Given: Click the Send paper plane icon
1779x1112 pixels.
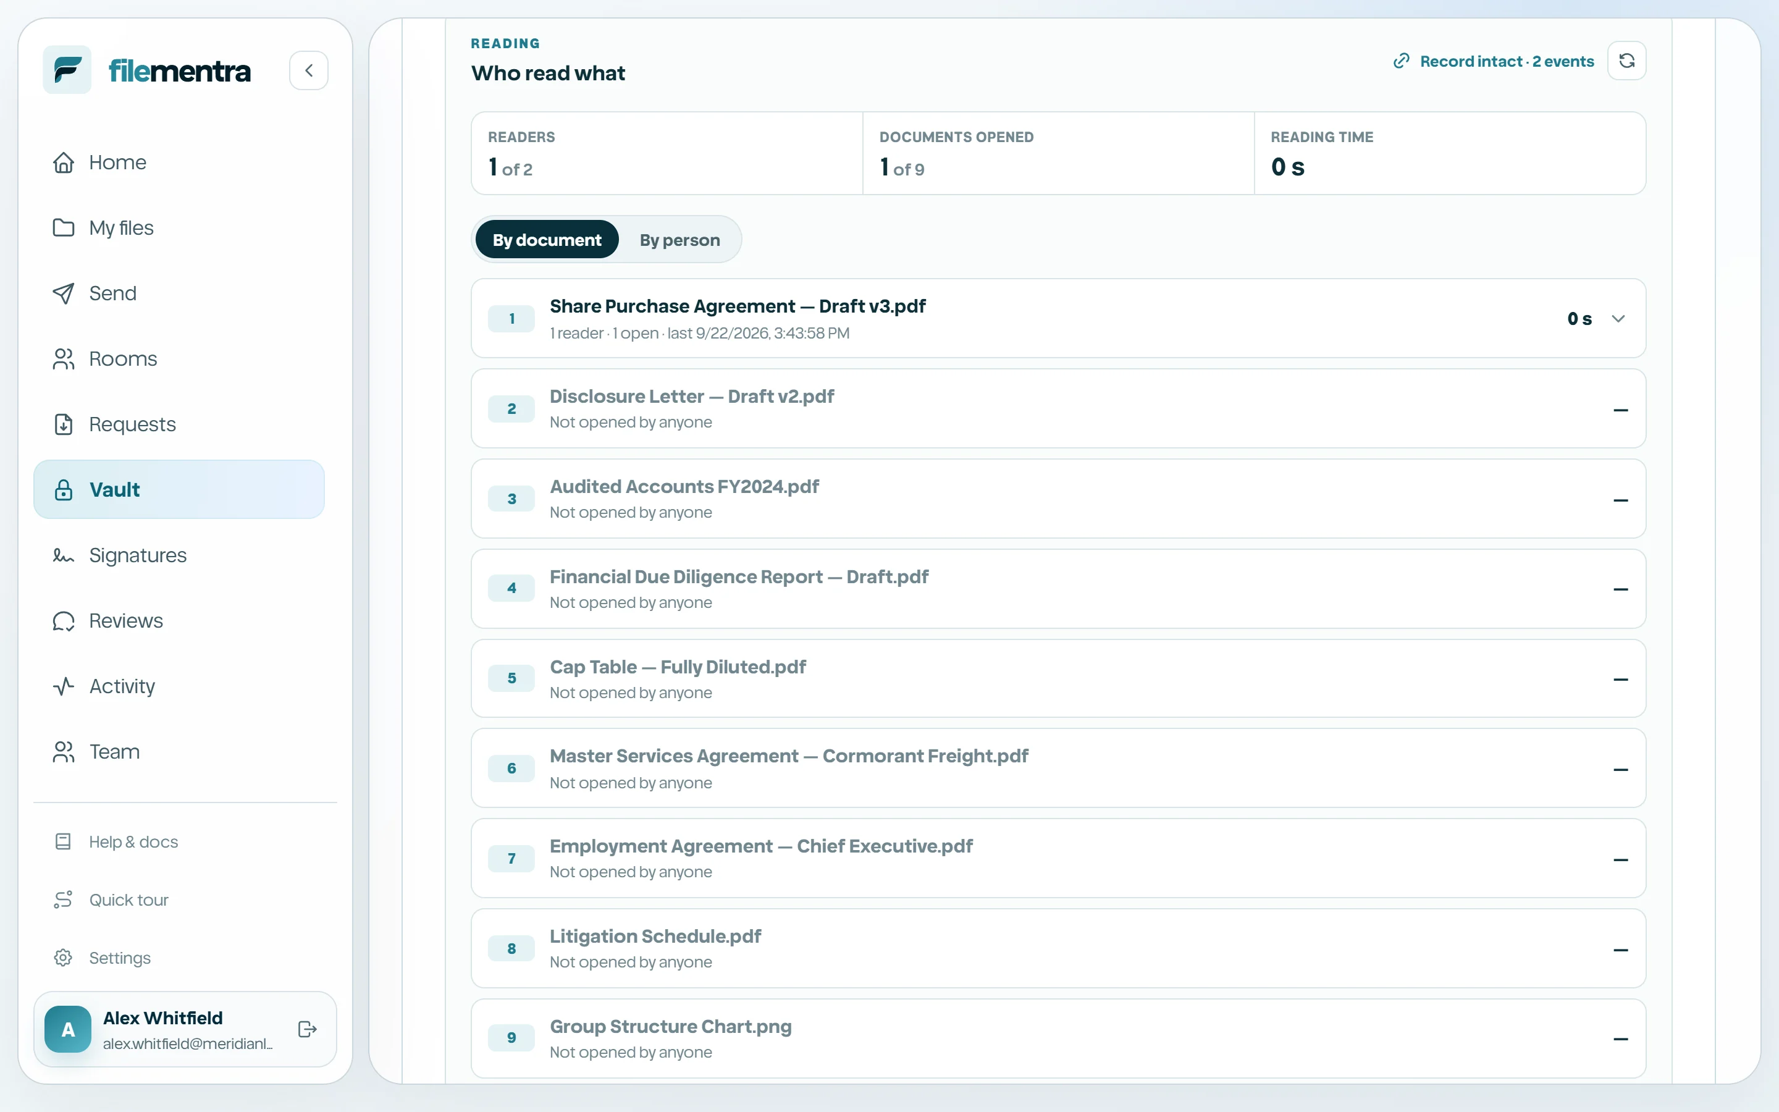Looking at the screenshot, I should click(63, 293).
